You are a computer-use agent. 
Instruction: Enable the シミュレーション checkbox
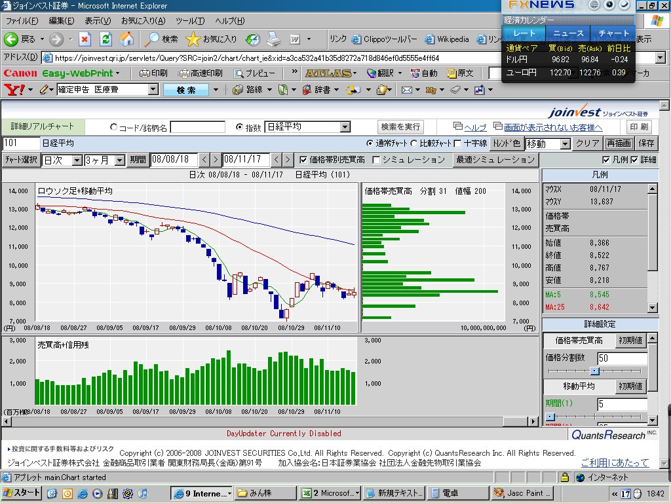376,159
